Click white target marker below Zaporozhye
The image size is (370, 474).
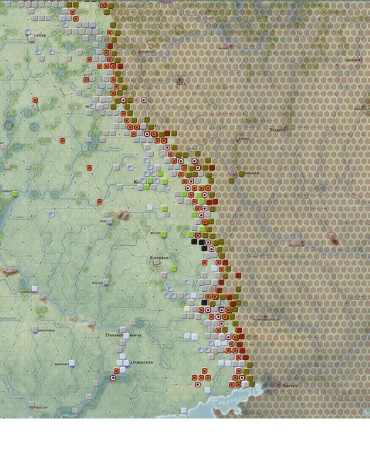pyautogui.click(x=113, y=378)
